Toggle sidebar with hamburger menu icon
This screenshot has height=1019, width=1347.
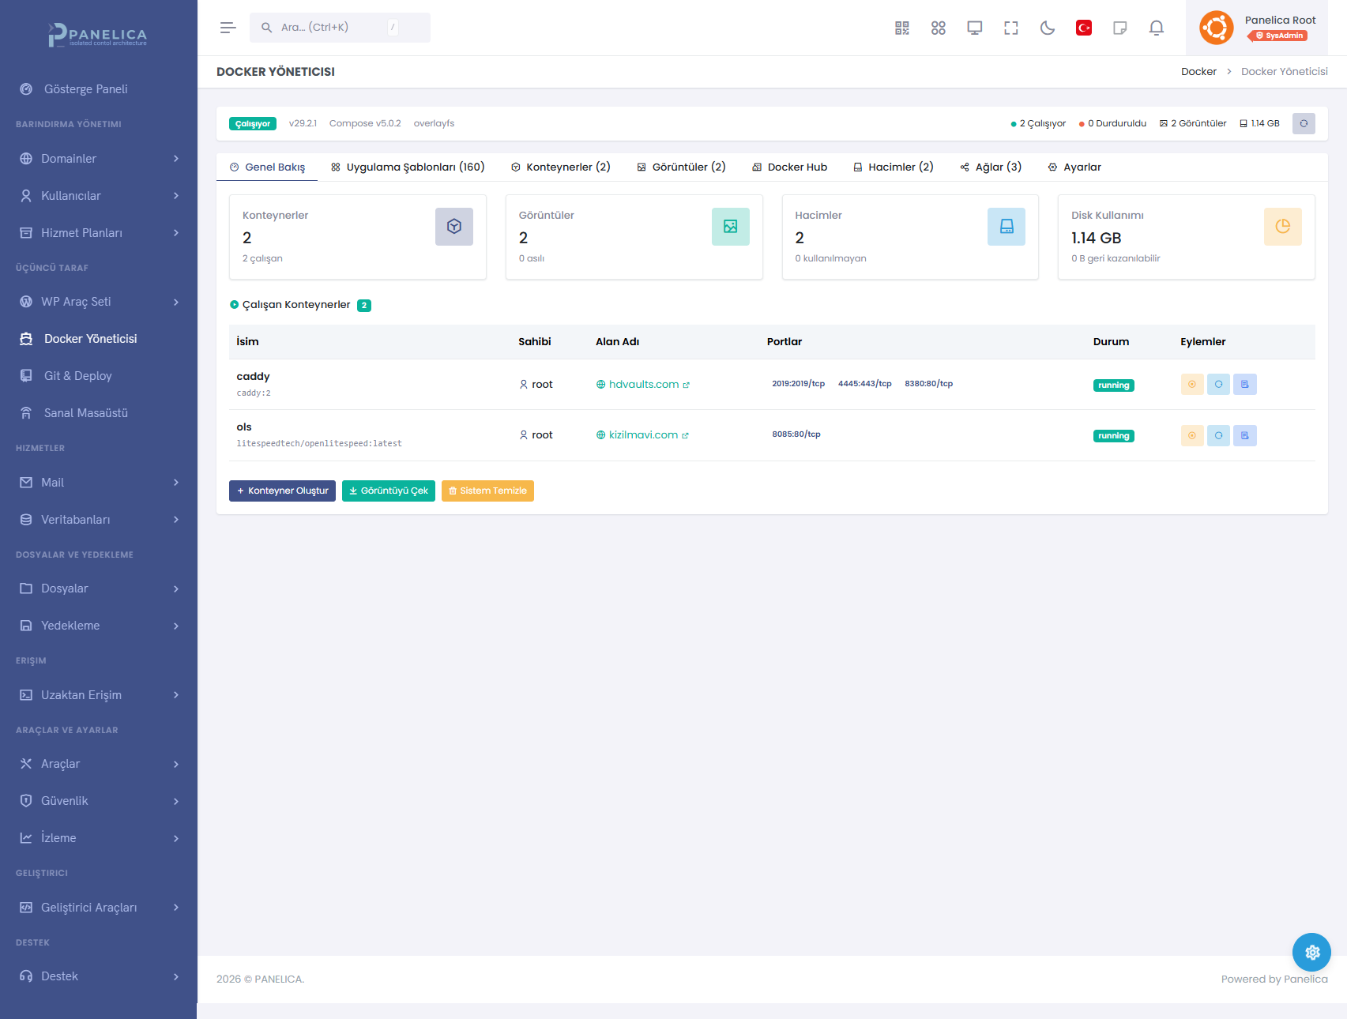tap(228, 28)
